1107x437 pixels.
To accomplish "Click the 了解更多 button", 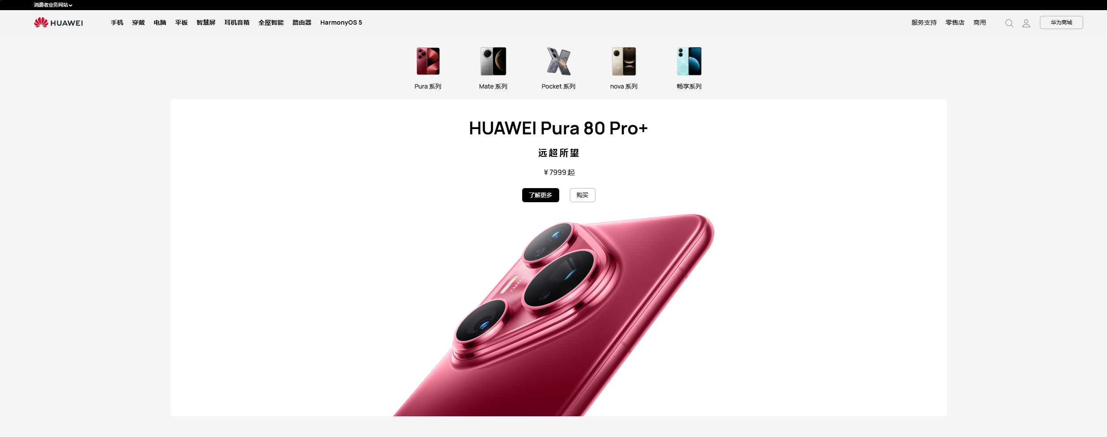I will point(540,195).
